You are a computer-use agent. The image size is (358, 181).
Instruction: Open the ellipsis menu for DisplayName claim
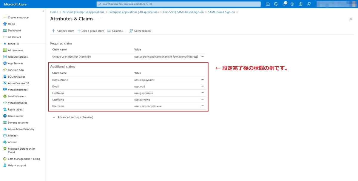[x=203, y=79]
